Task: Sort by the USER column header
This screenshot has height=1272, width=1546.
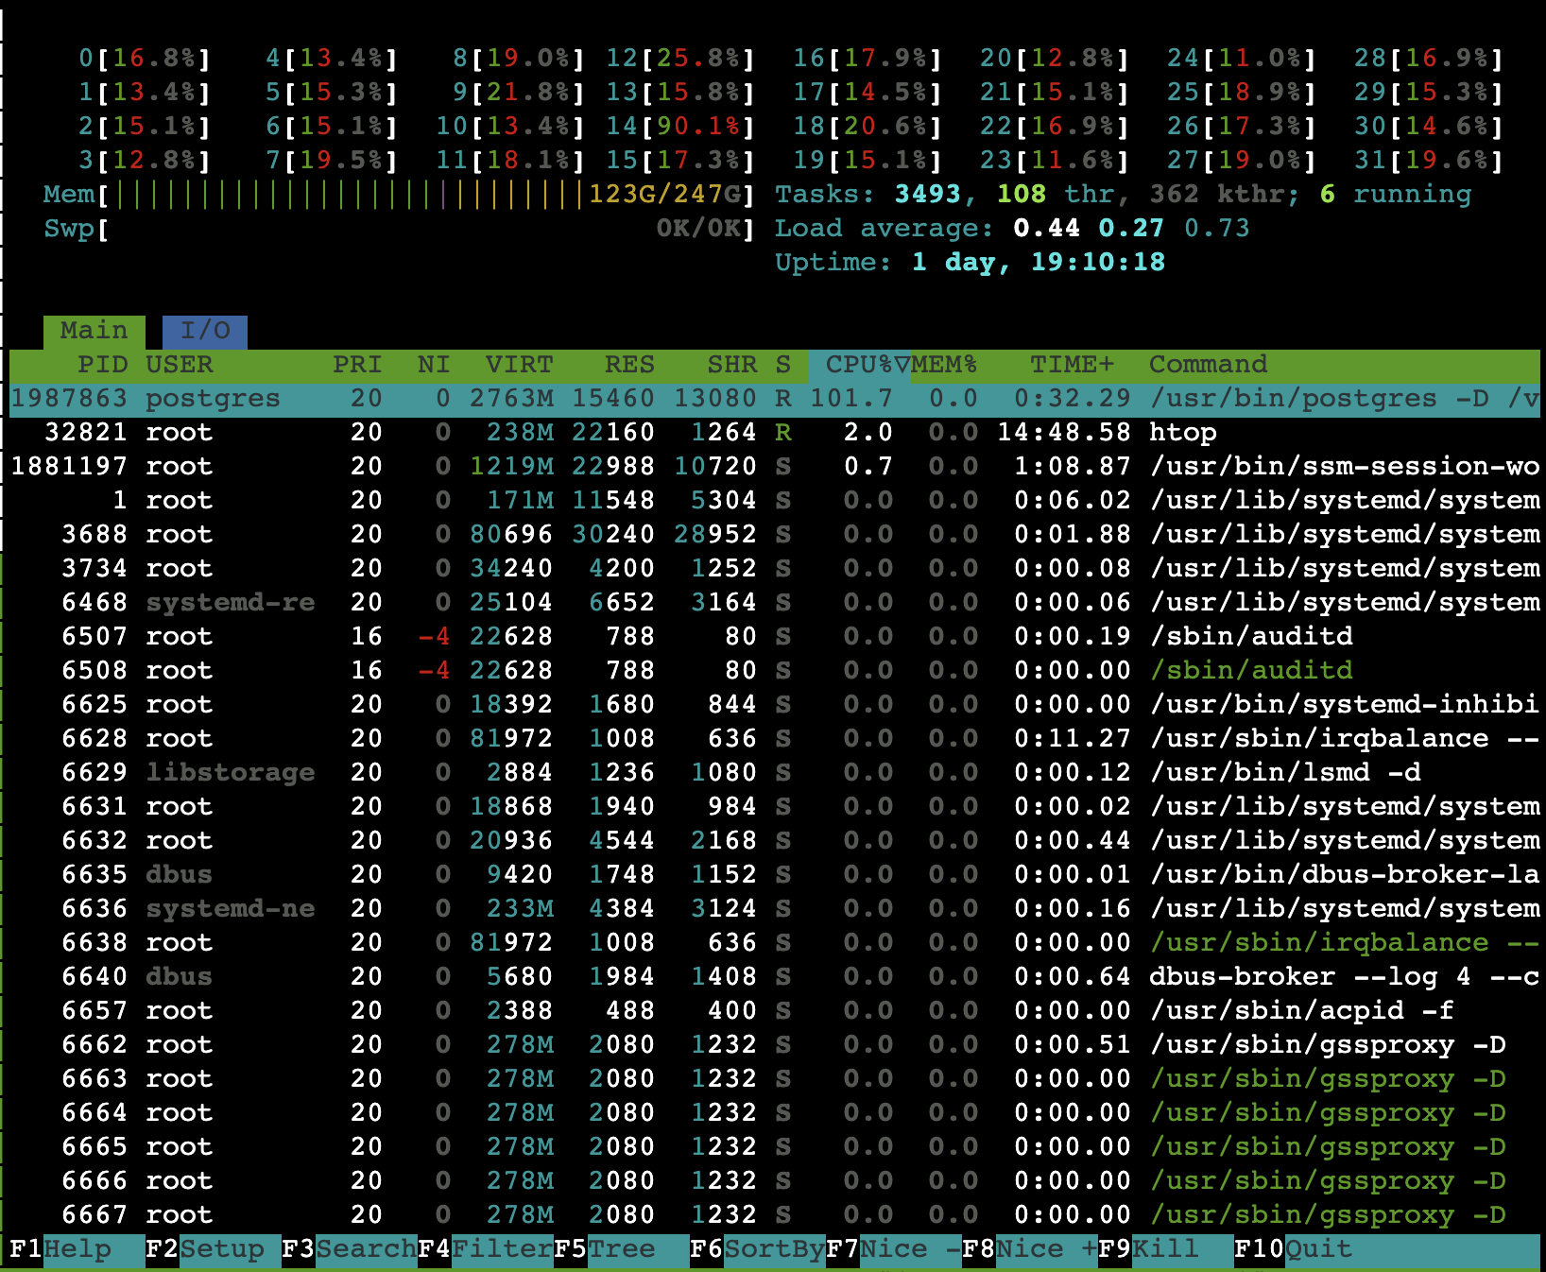Action: point(179,365)
